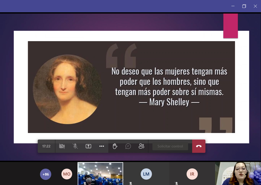The width and height of the screenshot is (261, 185).
Task: Restore down the meeting window
Action: (x=244, y=6)
